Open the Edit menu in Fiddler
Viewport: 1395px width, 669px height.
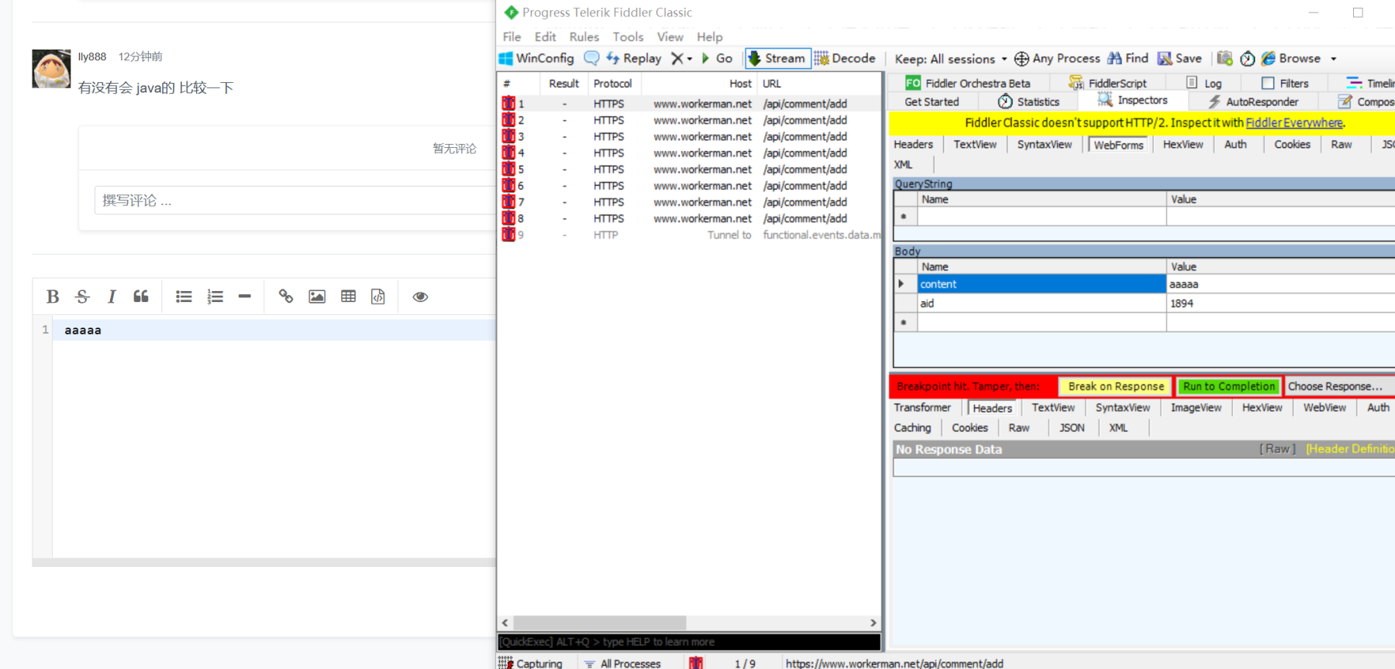coord(545,36)
